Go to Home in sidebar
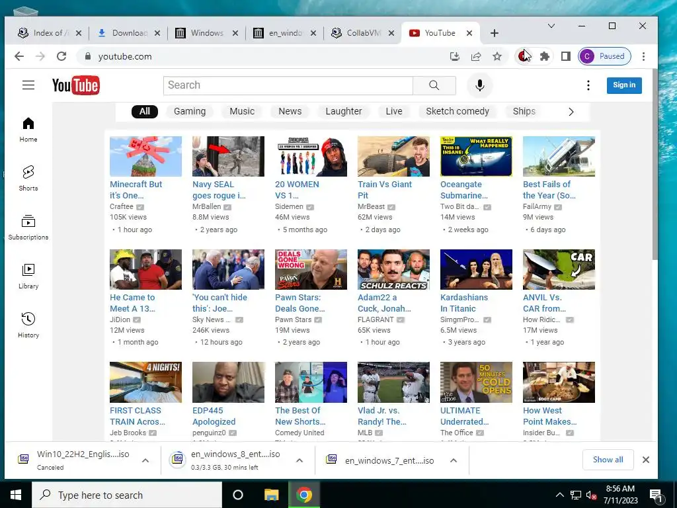 (x=28, y=130)
